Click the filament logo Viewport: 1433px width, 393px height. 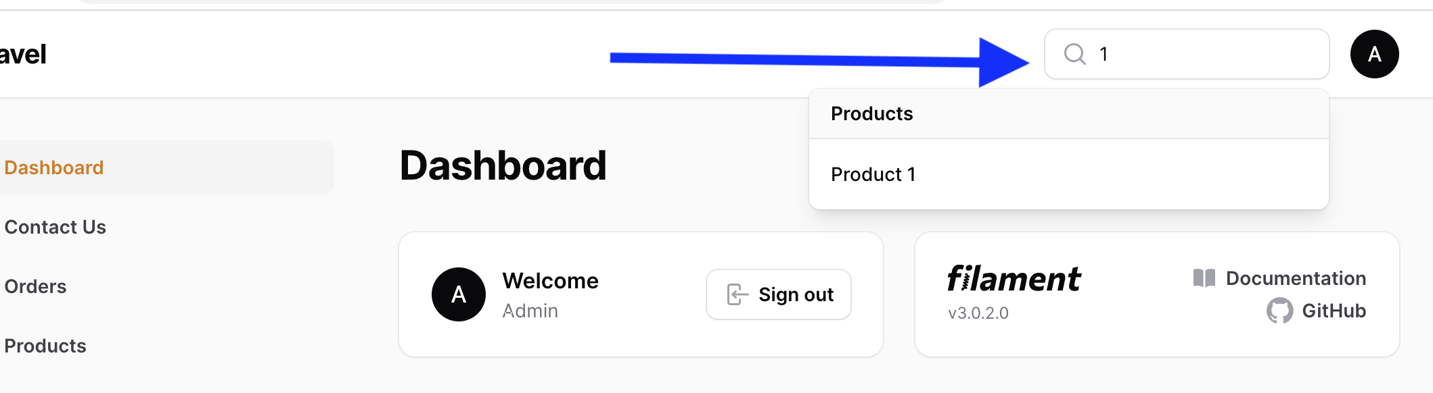[1014, 278]
